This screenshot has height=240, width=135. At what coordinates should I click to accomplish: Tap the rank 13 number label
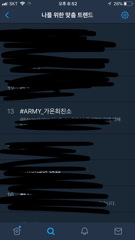11,111
